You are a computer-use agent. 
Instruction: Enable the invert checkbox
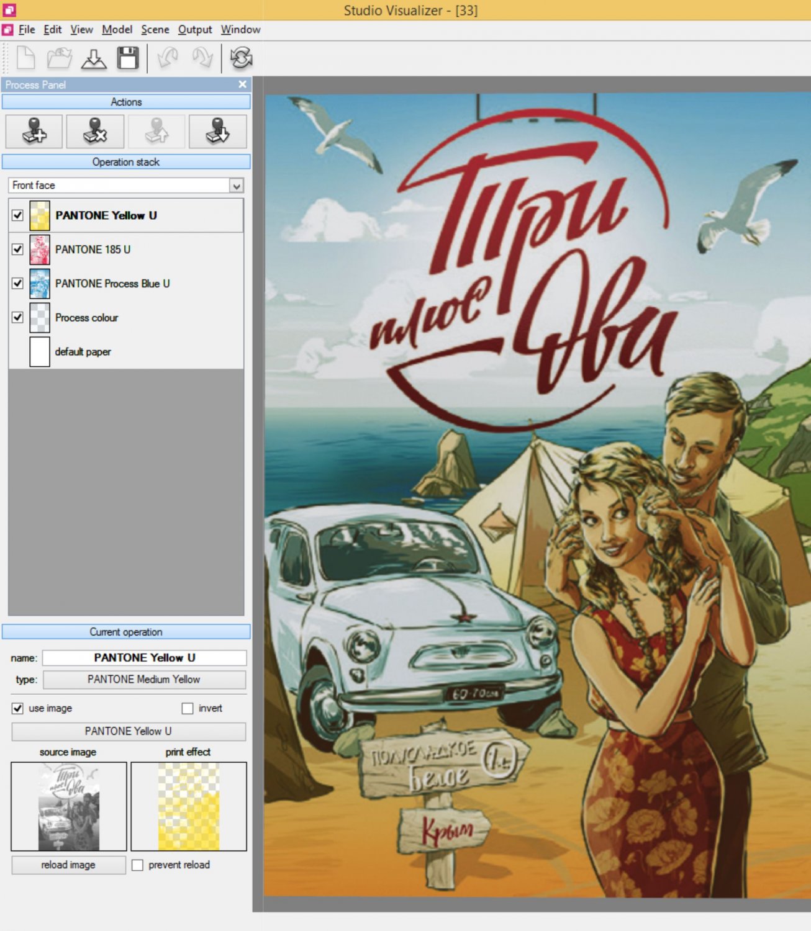tap(188, 708)
